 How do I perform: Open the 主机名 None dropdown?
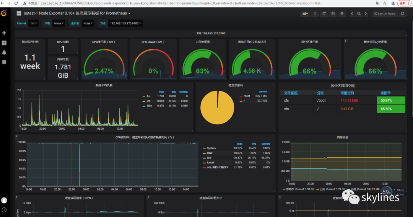click(88, 23)
